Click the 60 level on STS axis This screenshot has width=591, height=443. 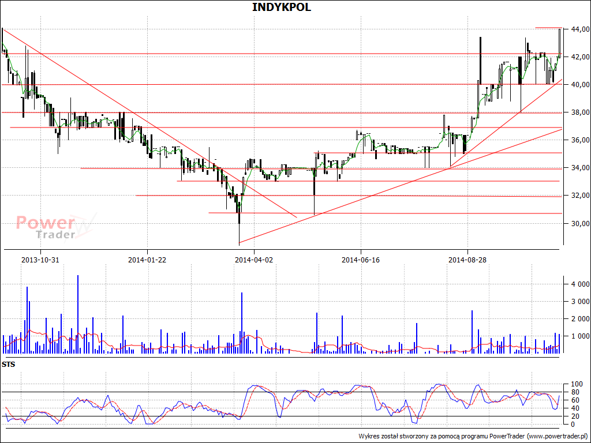coord(575,400)
